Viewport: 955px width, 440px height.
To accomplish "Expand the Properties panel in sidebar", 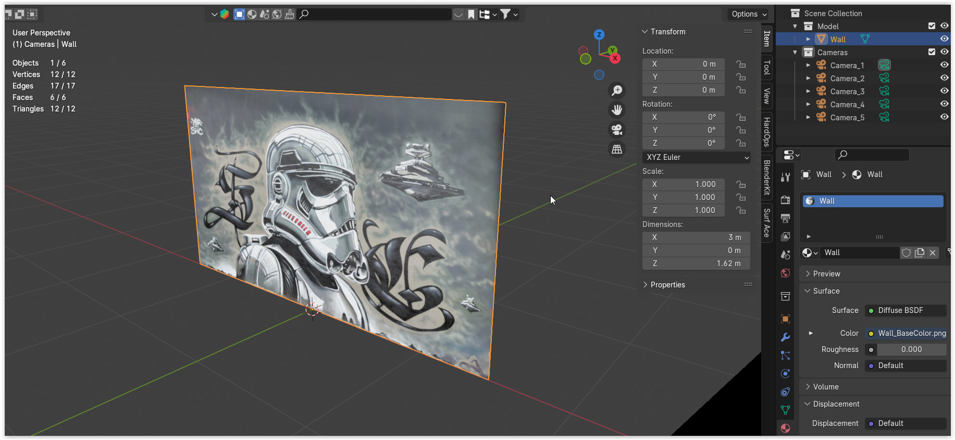I will pyautogui.click(x=645, y=285).
